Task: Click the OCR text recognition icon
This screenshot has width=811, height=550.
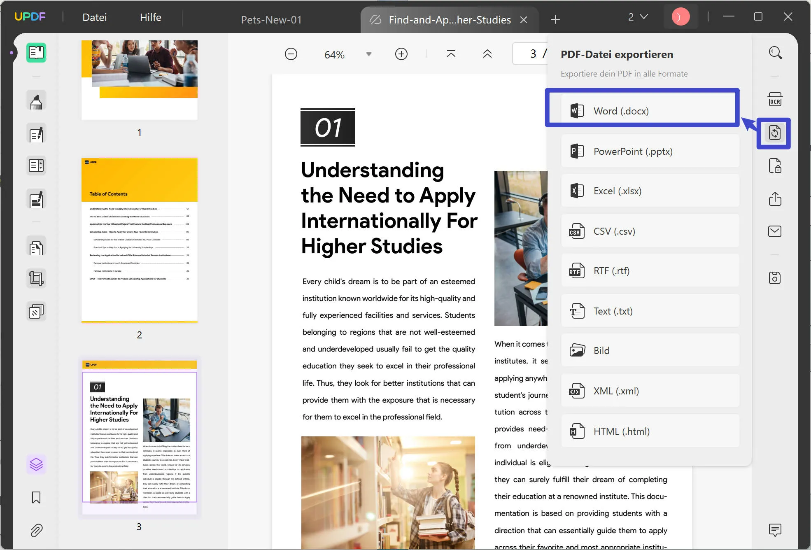Action: point(775,100)
